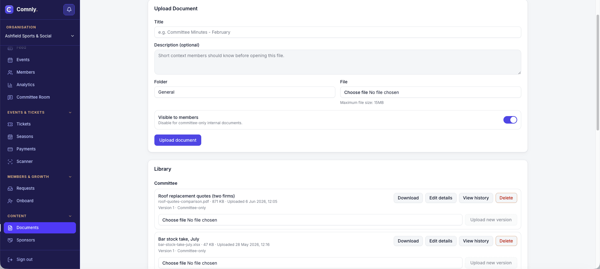Click the Seasons calendar icon
Screen dimensions: 600x269
tap(10, 137)
